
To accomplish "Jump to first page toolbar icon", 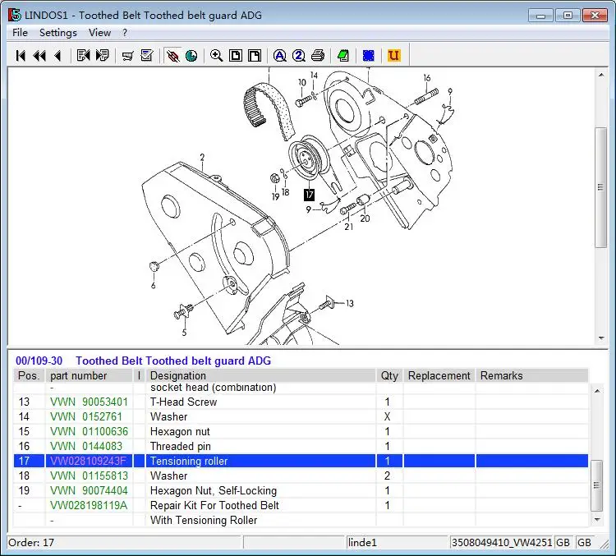I will coord(21,56).
